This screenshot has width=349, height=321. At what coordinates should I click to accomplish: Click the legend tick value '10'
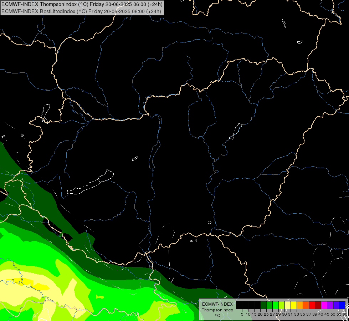coord(248,314)
